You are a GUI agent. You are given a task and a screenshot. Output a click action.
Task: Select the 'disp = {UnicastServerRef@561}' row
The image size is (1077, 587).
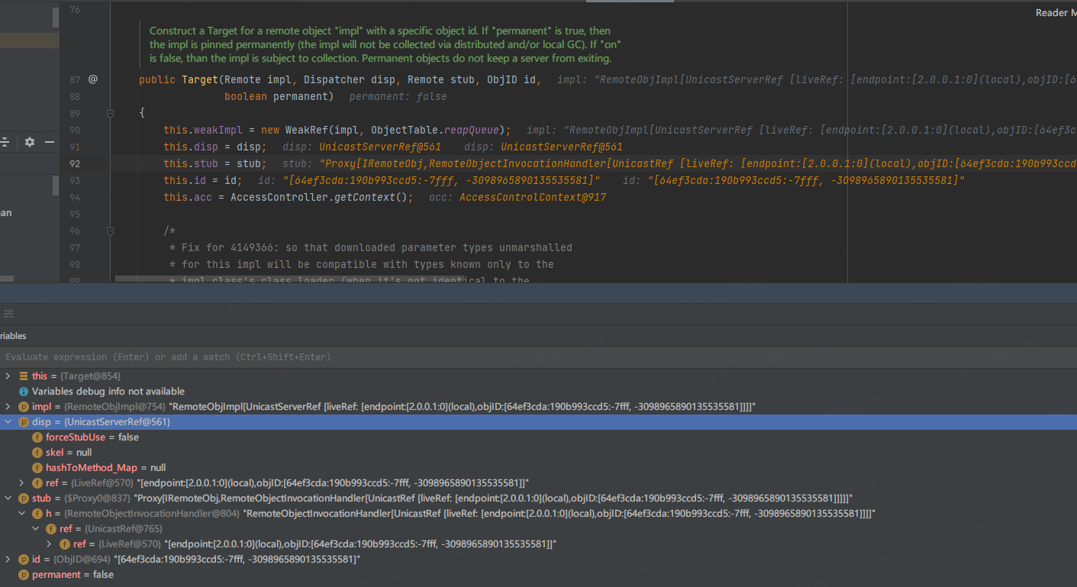(x=538, y=422)
